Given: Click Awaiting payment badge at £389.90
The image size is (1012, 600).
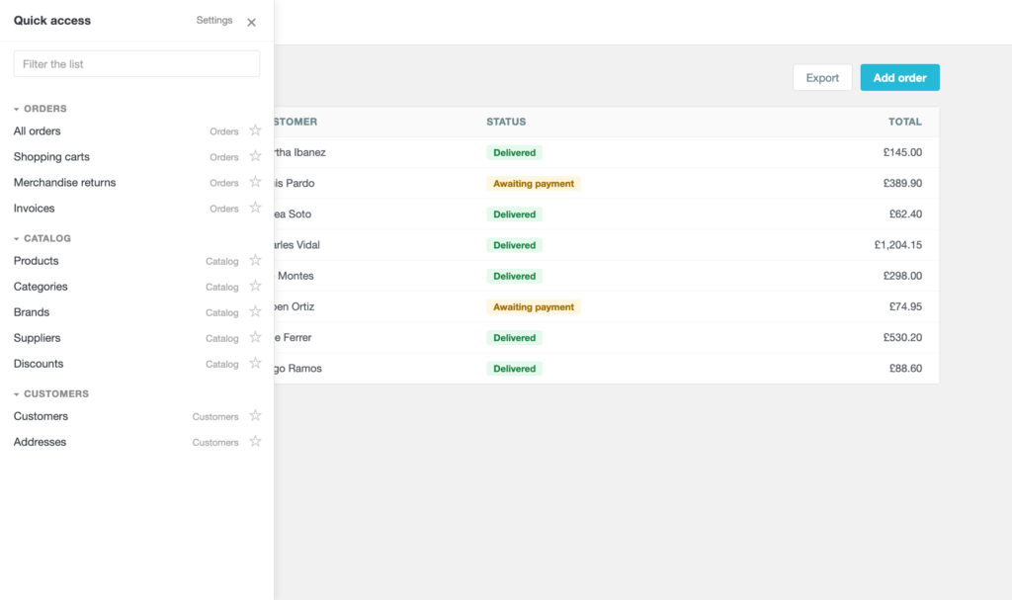Looking at the screenshot, I should point(534,184).
